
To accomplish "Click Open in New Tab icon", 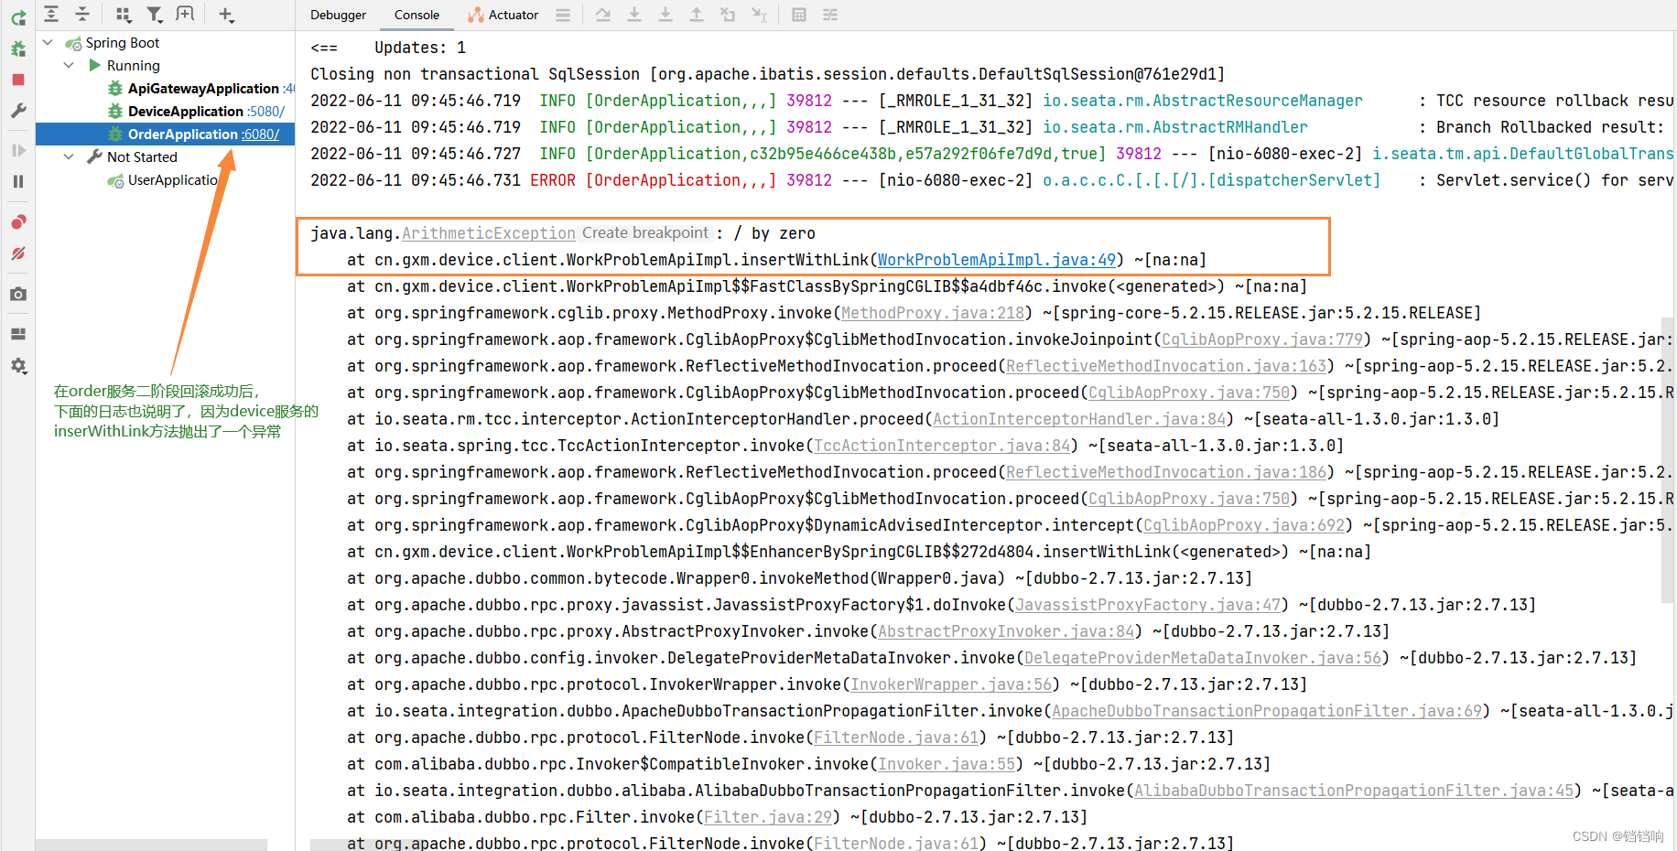I will click(x=185, y=14).
